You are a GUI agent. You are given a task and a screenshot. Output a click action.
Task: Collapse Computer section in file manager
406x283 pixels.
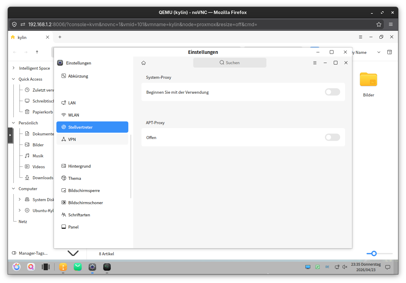13,188
